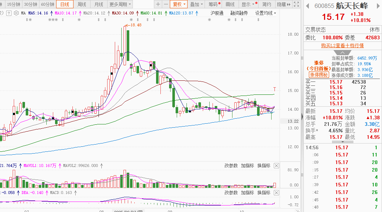Image resolution: width=382 pixels, height=212 pixels.
Task: Zoom out chart with minus icon
Action: (166, 4)
